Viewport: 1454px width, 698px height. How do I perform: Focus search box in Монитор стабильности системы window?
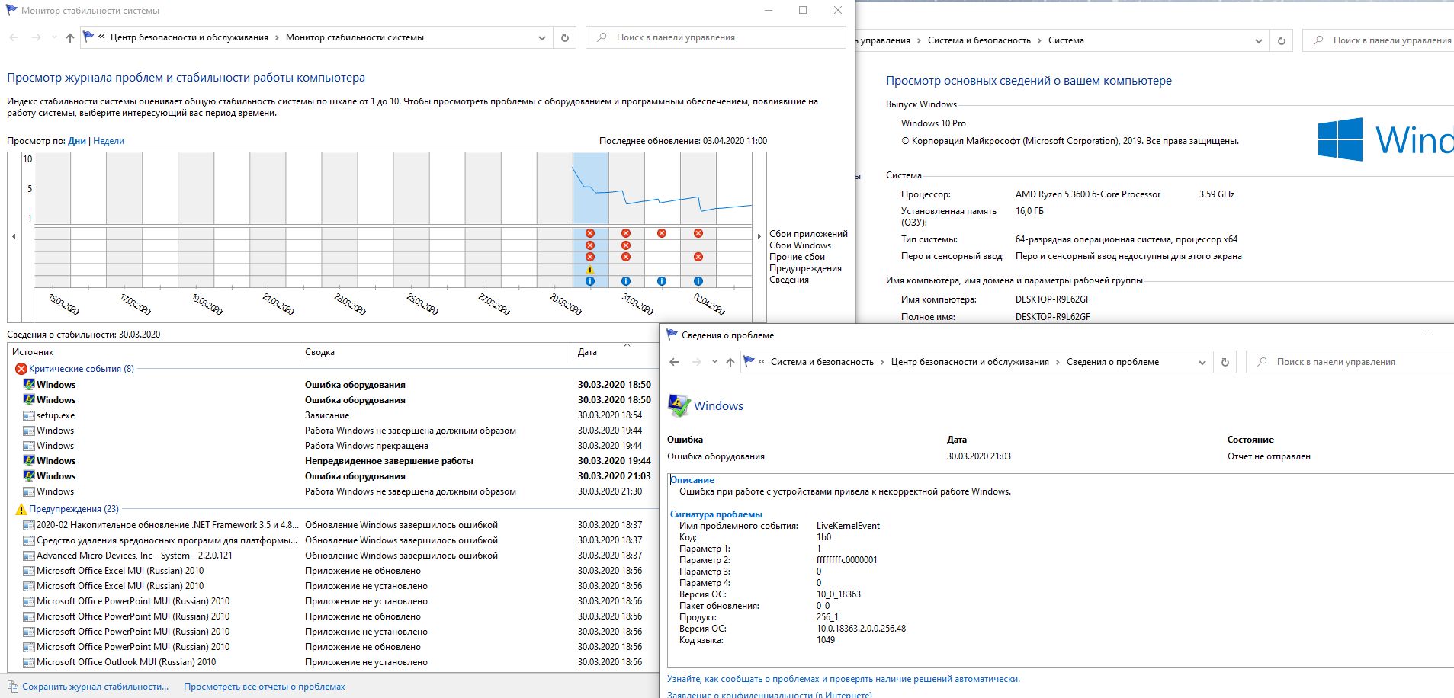click(716, 37)
